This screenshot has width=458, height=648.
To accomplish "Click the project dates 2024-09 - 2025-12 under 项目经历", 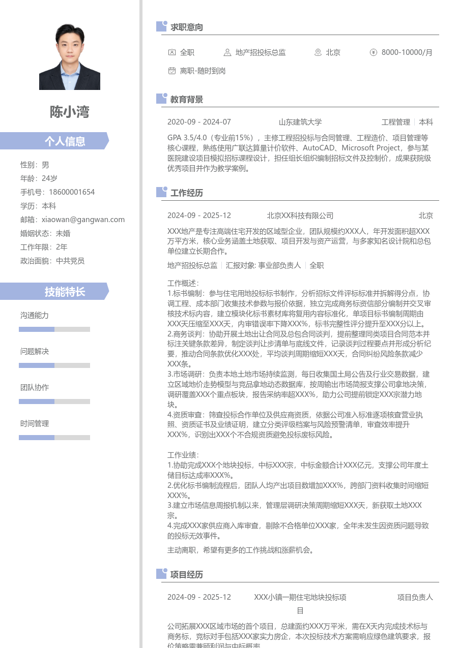I will coord(199,597).
